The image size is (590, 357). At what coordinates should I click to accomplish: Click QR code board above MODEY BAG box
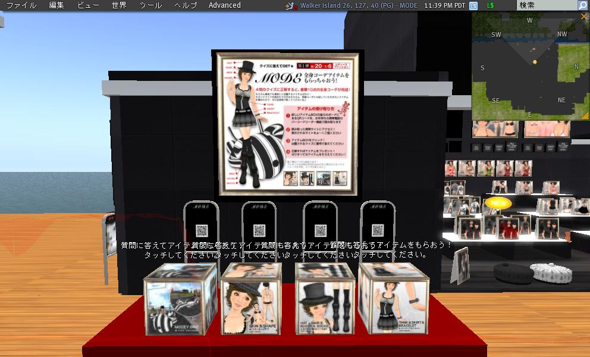coord(201,230)
